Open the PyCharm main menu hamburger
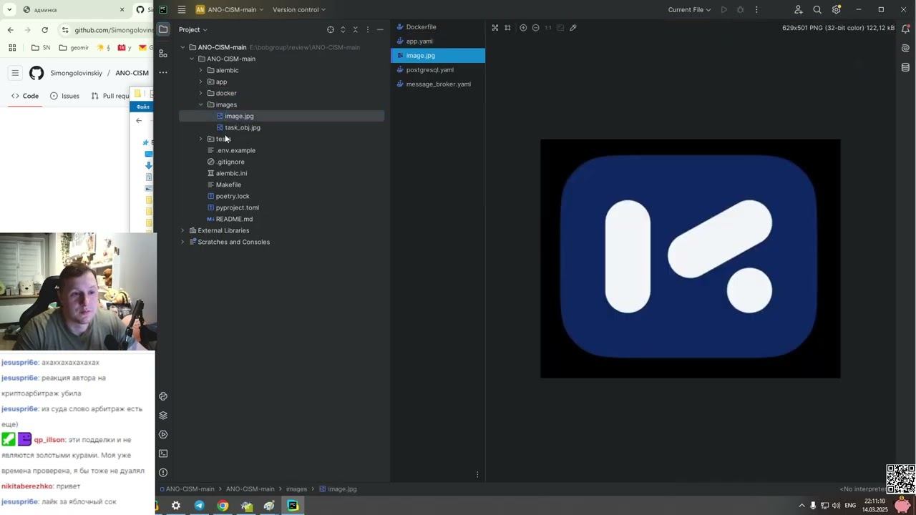Image resolution: width=916 pixels, height=515 pixels. (x=182, y=9)
